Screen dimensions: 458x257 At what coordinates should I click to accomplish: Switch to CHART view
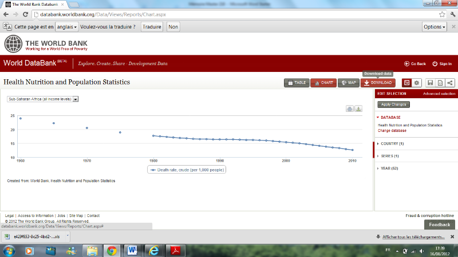click(x=323, y=83)
